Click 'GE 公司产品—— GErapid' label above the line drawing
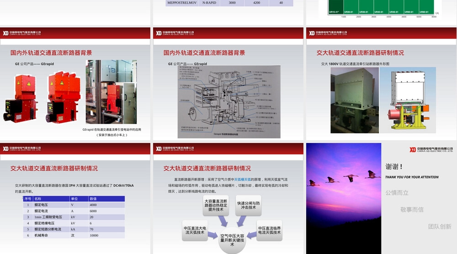This screenshot has width=457, height=254. click(187, 64)
